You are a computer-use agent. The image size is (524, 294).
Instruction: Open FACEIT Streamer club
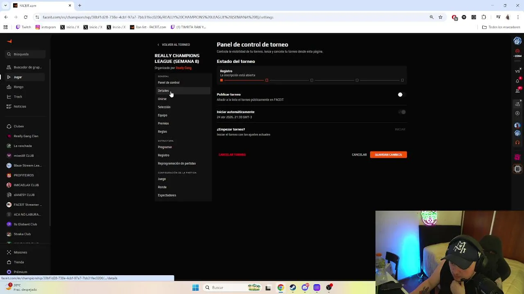[25, 205]
